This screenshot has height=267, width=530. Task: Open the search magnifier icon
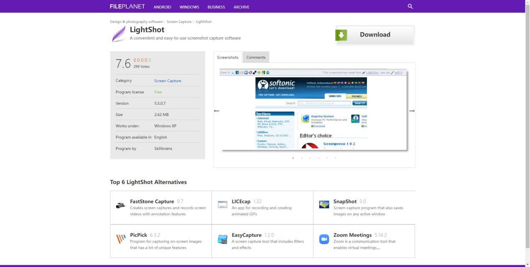pyautogui.click(x=410, y=6)
